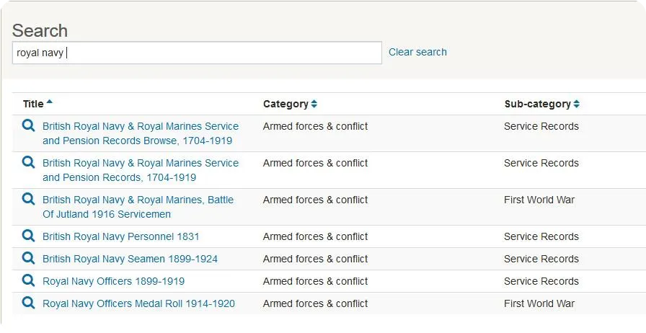
Task: Click Service Records in Personnel 1831 row
Action: 541,236
